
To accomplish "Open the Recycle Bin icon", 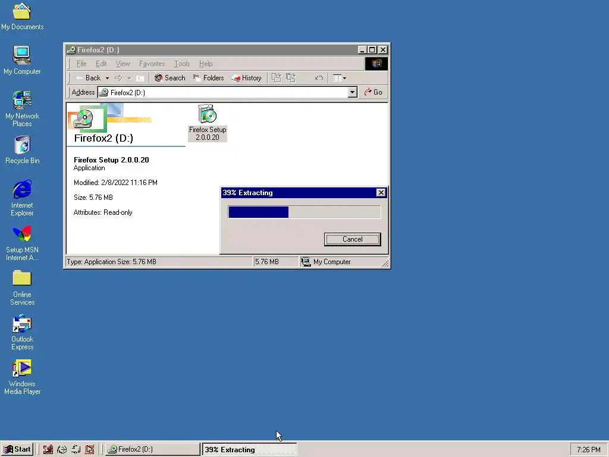I will pos(22,150).
